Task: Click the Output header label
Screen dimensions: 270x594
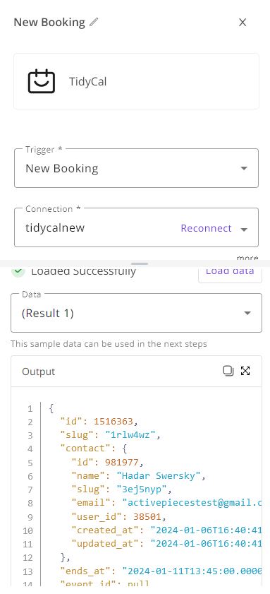Action: click(x=39, y=372)
